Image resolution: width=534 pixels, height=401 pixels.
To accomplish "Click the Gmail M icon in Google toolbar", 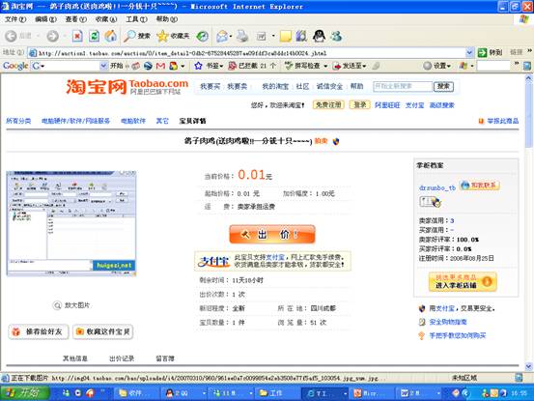I will click(x=160, y=66).
